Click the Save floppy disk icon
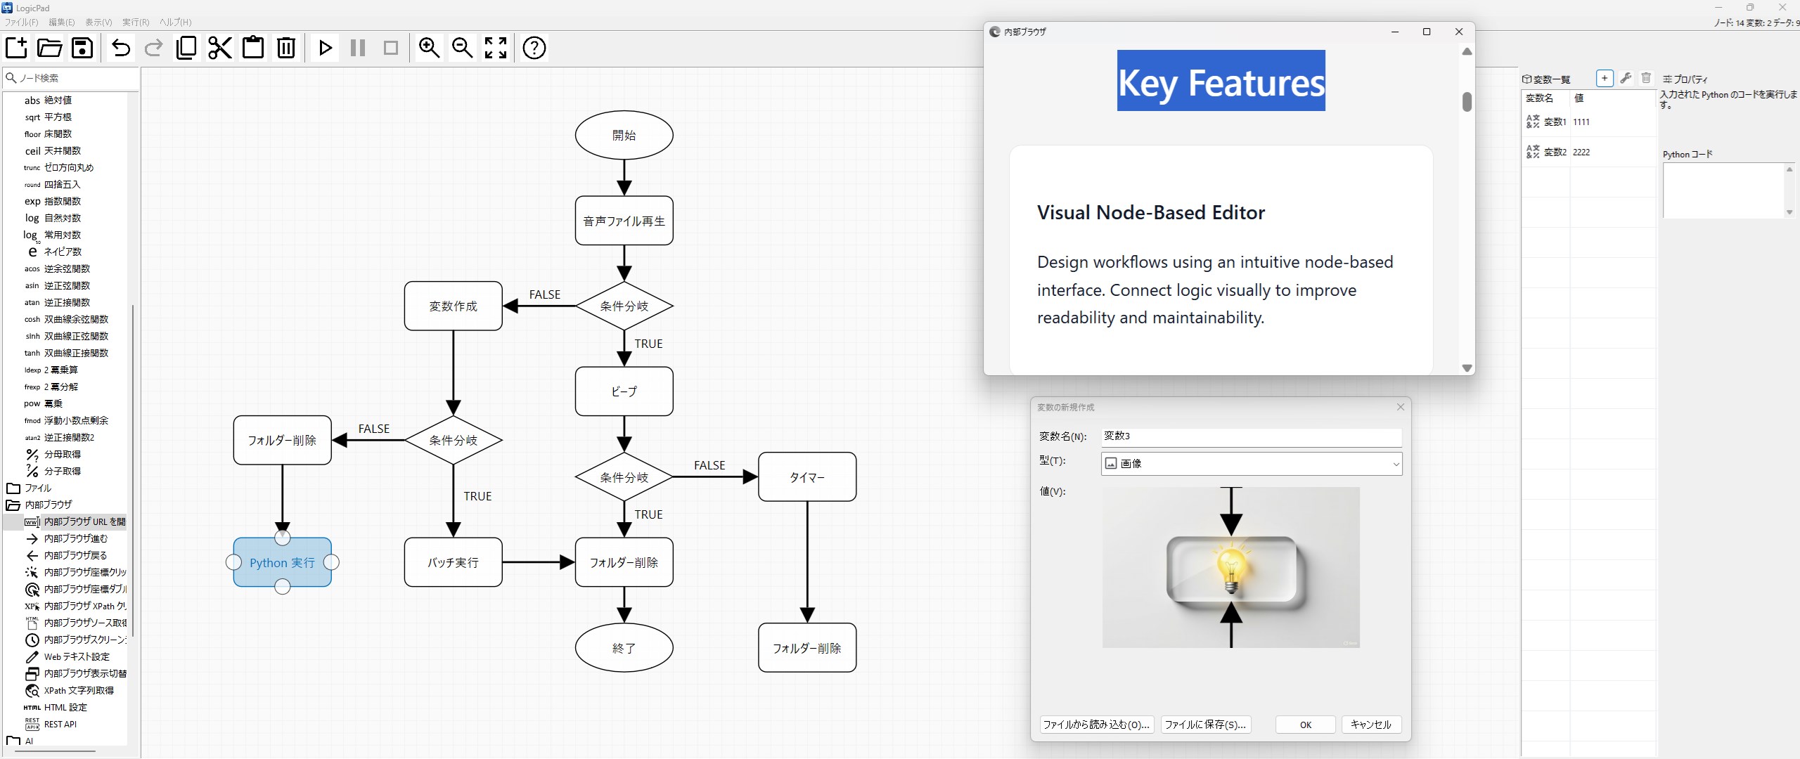The height and width of the screenshot is (759, 1800). coord(82,48)
